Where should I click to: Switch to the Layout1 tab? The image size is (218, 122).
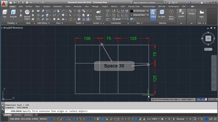pyautogui.click(x=17, y=115)
